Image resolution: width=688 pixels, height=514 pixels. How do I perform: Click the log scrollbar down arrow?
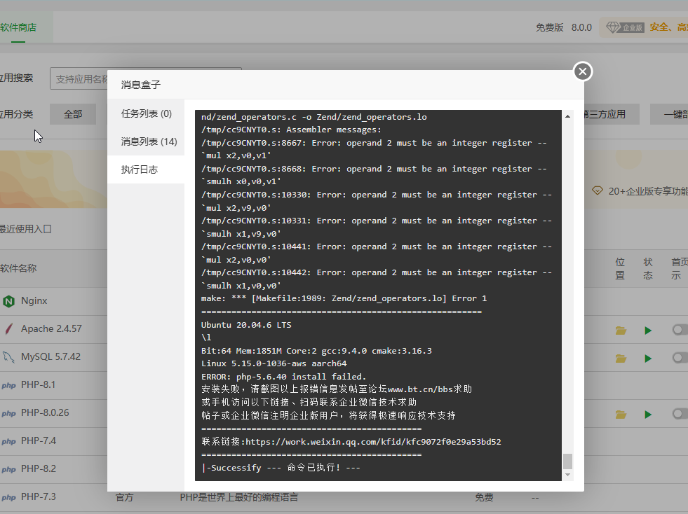coord(568,475)
